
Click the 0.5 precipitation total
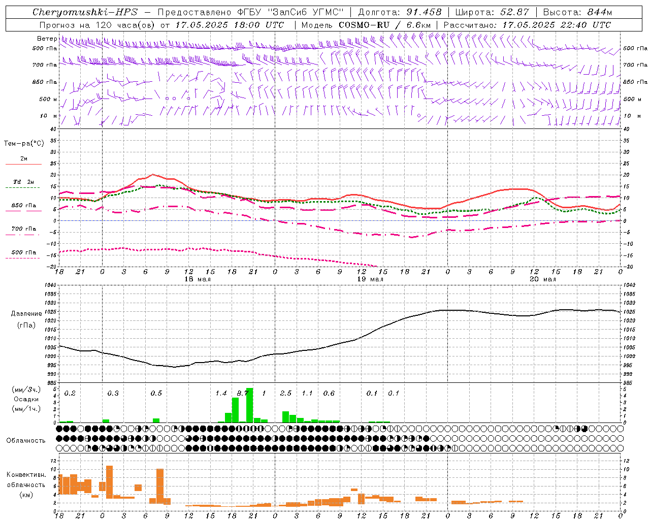point(156,394)
